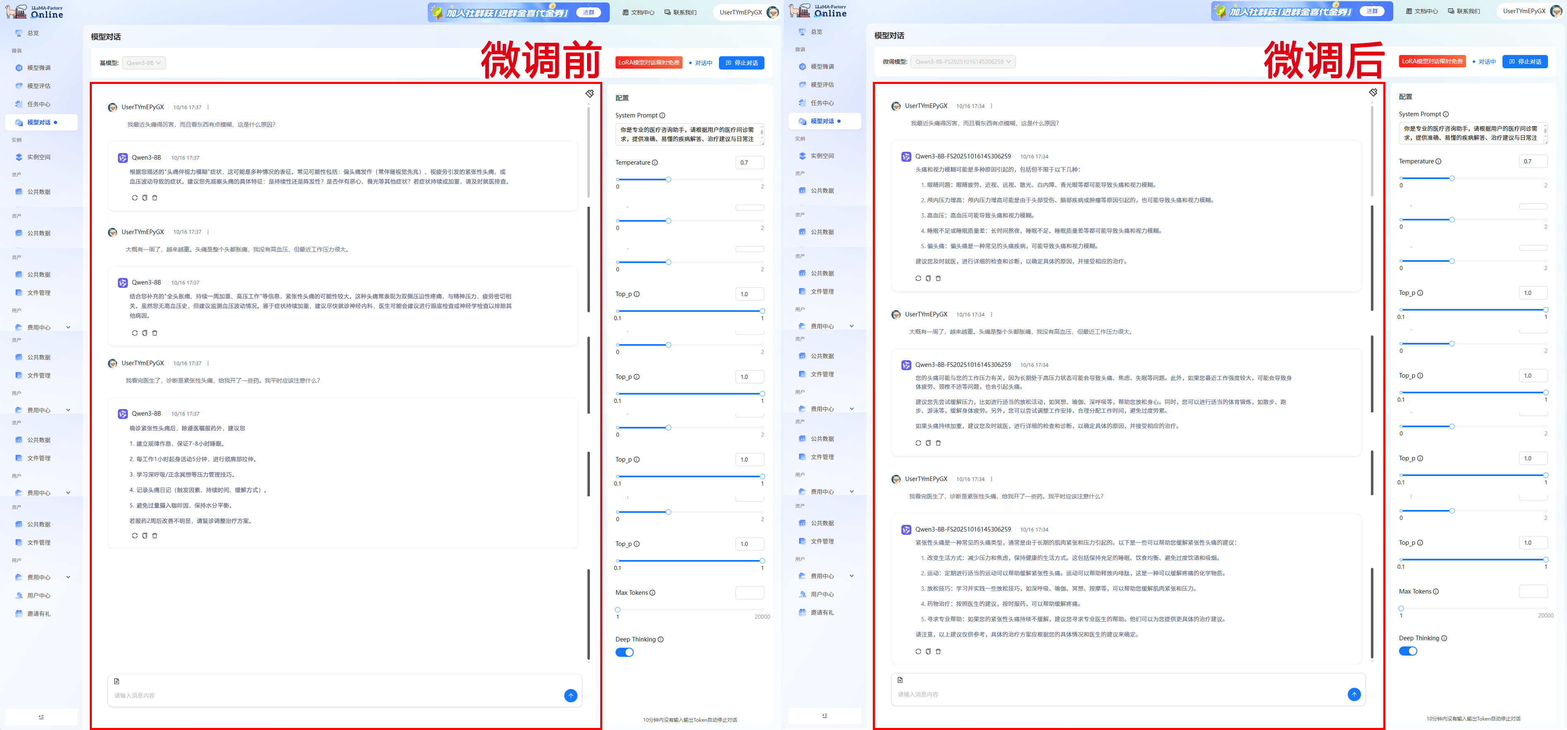Click the Temperature value box 0.7 in the right window
The image size is (1567, 730).
(1533, 161)
